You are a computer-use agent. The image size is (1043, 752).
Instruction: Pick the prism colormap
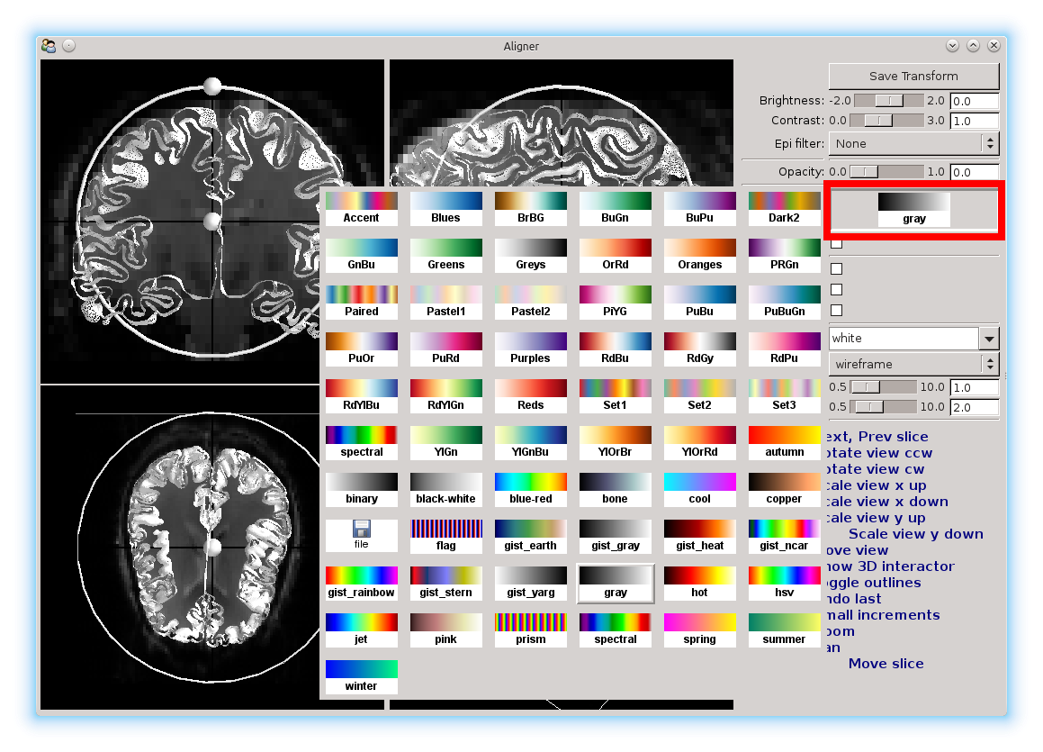coord(531,630)
